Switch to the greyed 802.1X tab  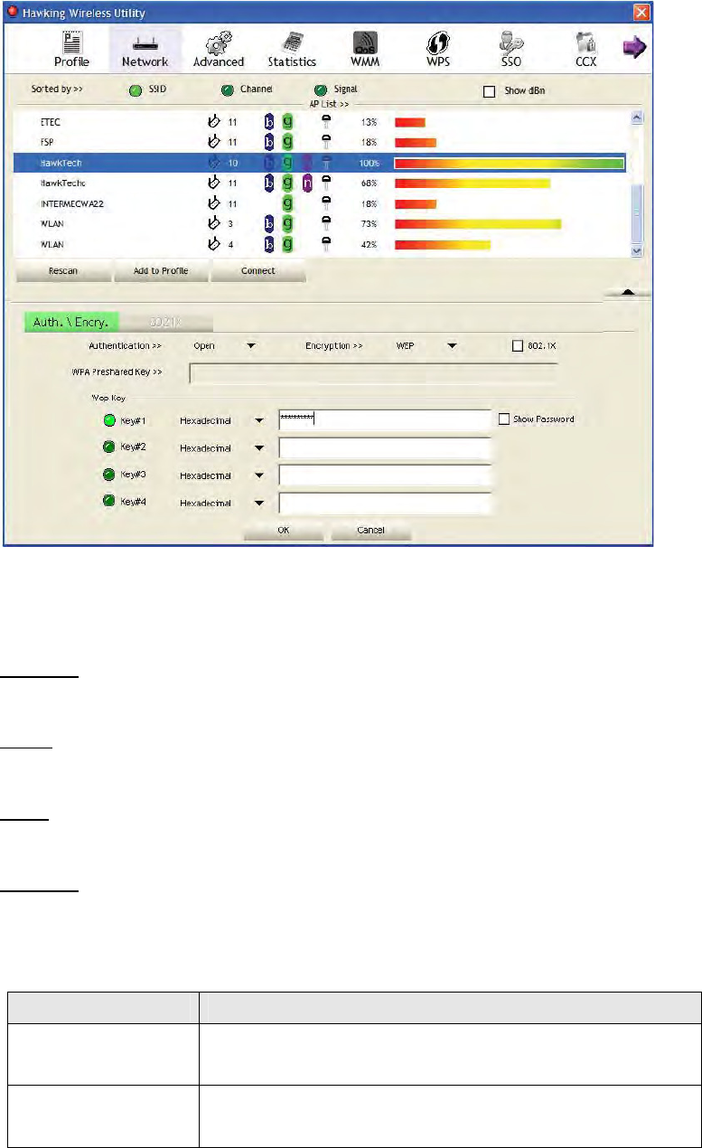click(x=166, y=322)
